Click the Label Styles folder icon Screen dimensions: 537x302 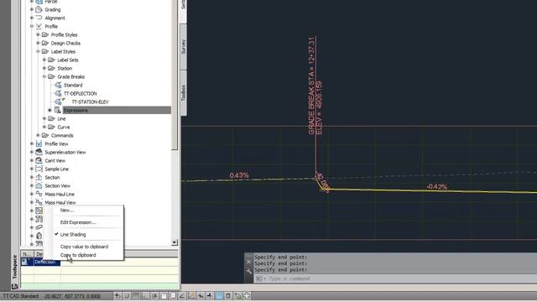(x=45, y=51)
